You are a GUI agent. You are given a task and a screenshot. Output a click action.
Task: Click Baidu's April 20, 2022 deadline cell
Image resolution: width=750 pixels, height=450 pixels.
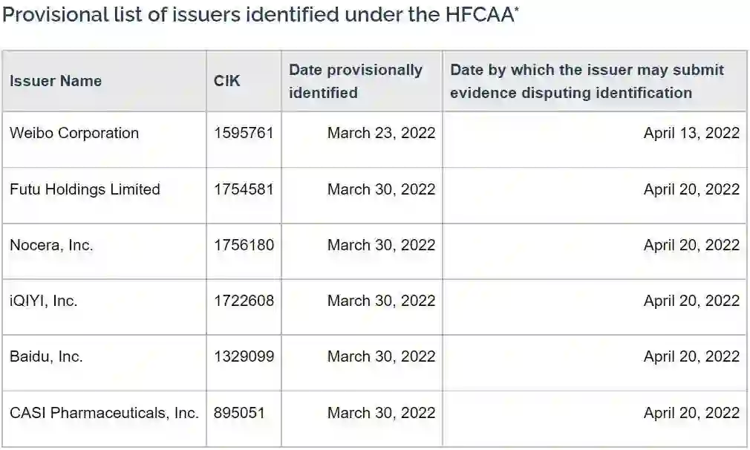tap(691, 356)
